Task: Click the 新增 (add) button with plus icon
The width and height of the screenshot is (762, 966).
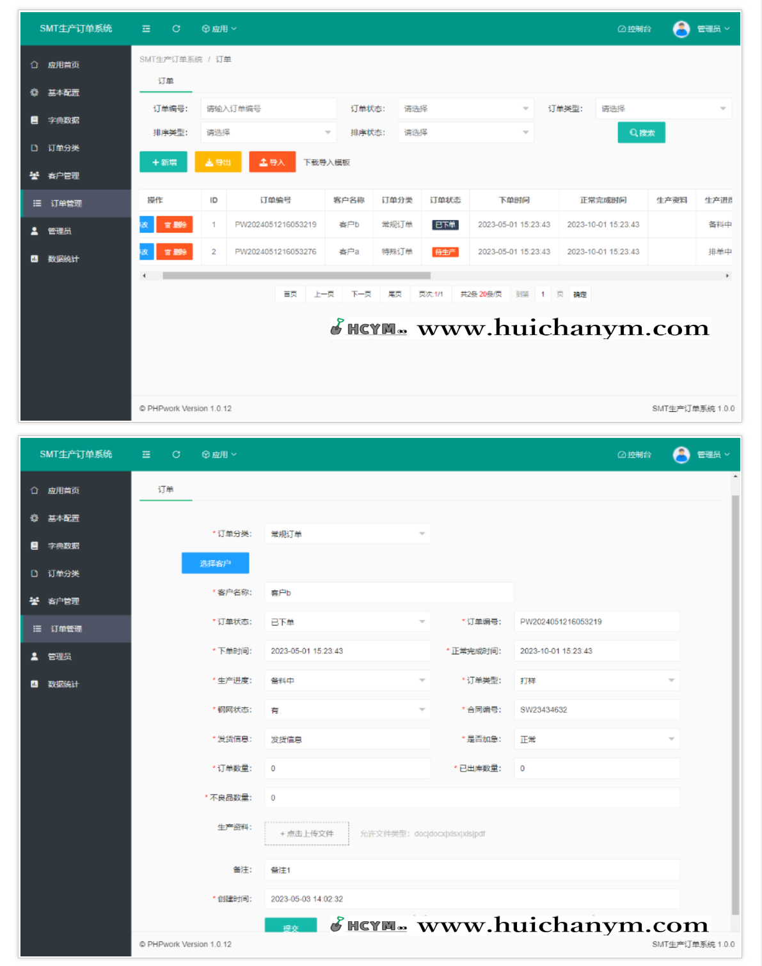Action: point(163,162)
